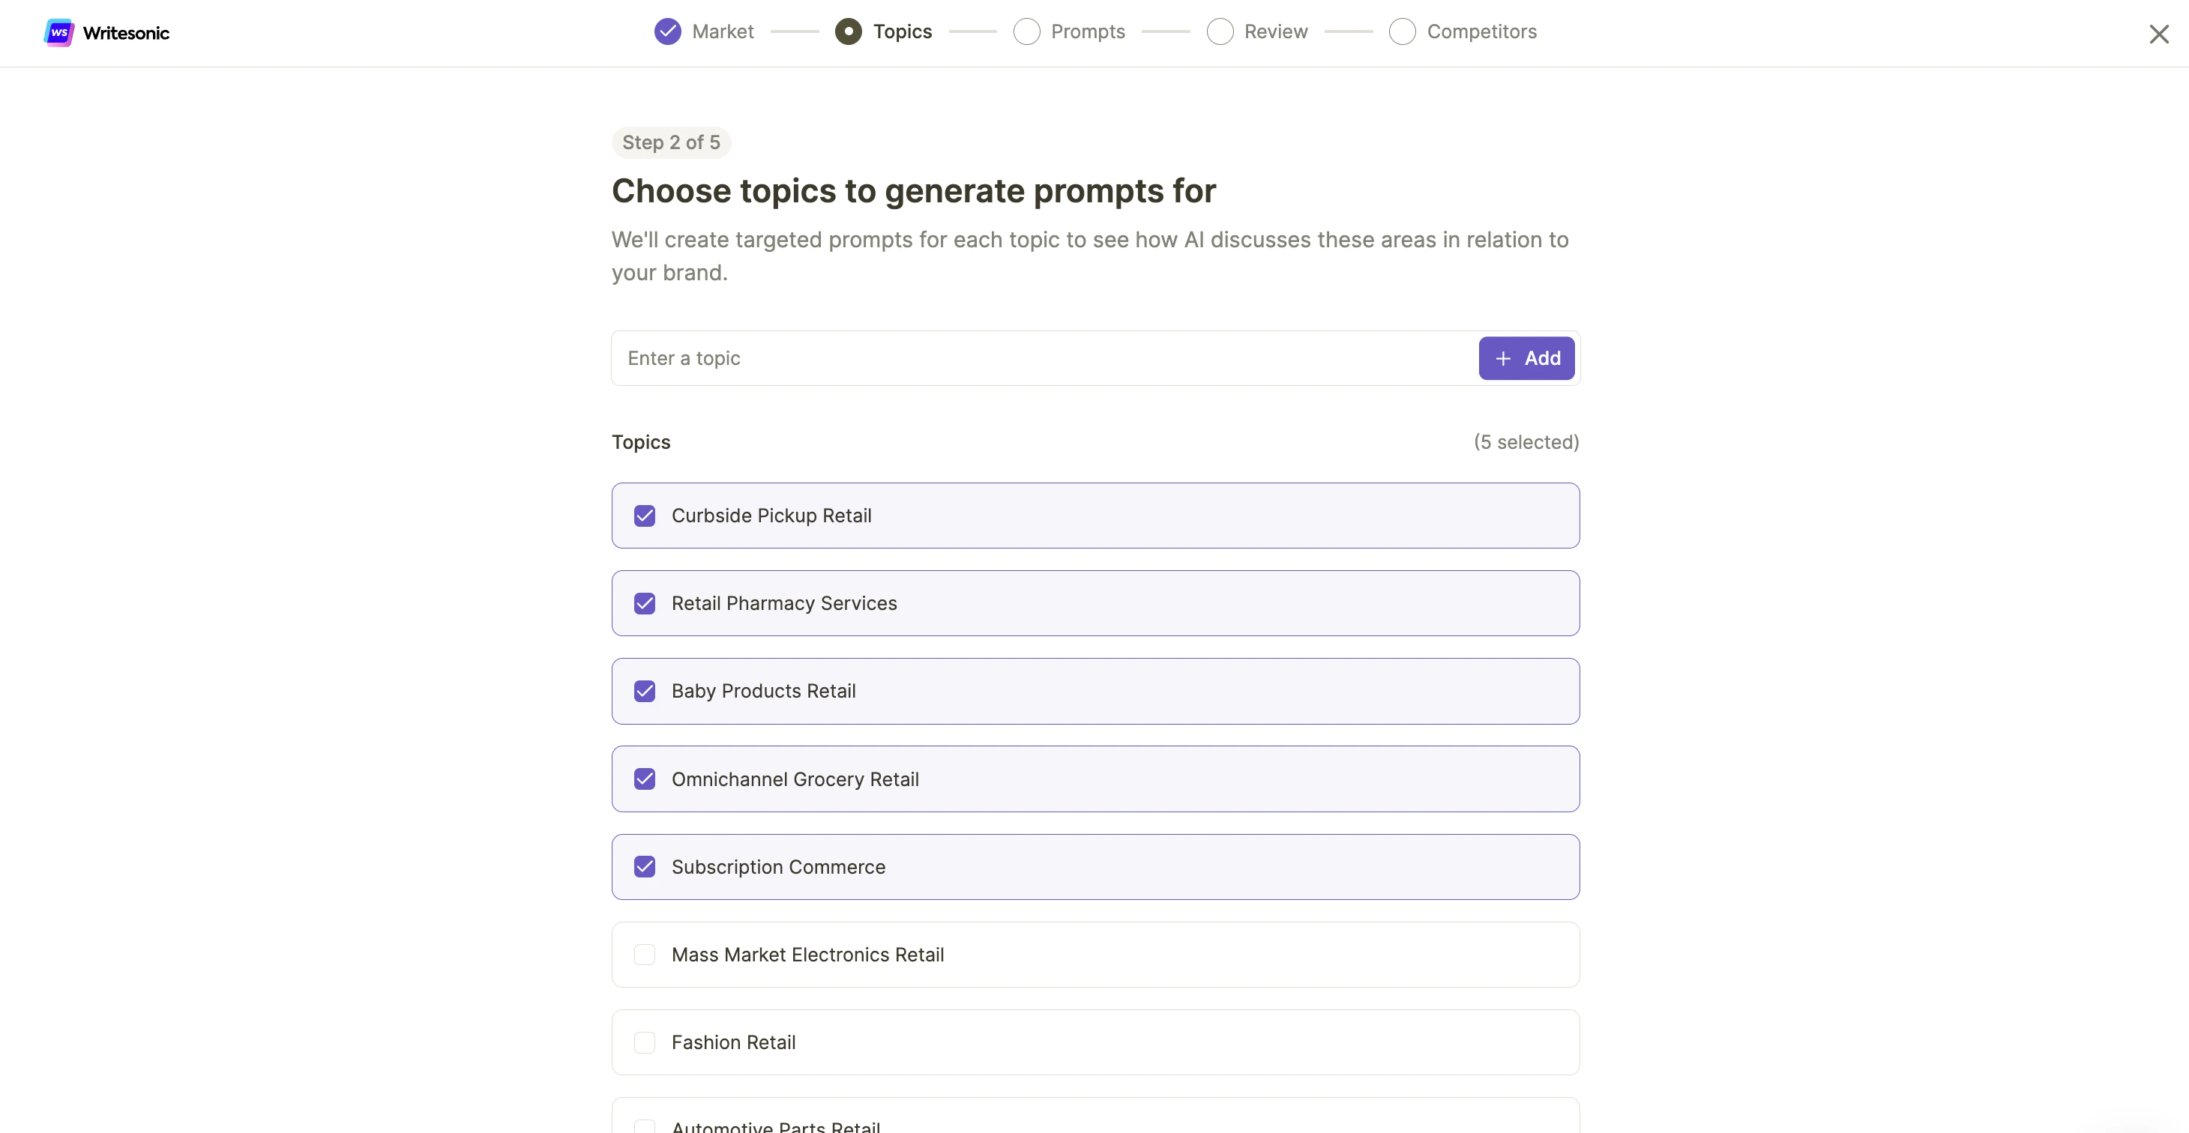The image size is (2189, 1133).
Task: Deselect the Baby Products Retail checkbox
Action: 644,692
